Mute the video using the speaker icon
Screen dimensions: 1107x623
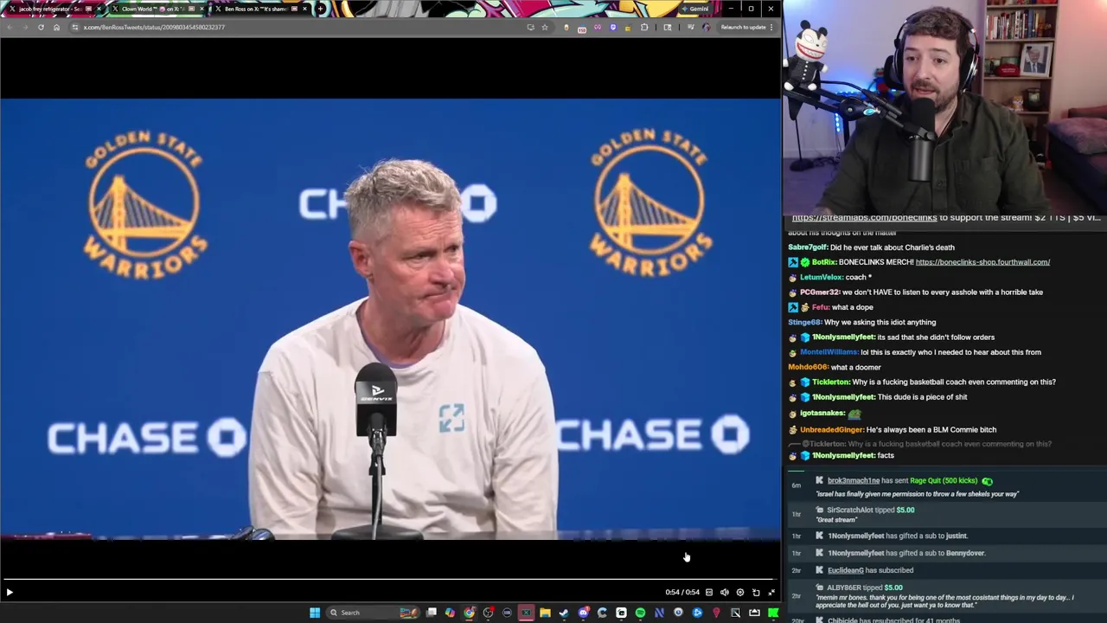click(725, 593)
